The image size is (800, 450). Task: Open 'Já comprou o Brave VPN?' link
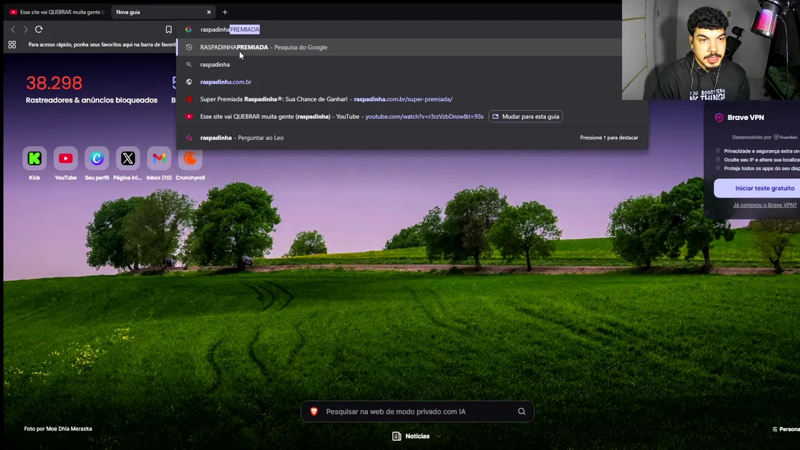tap(765, 205)
